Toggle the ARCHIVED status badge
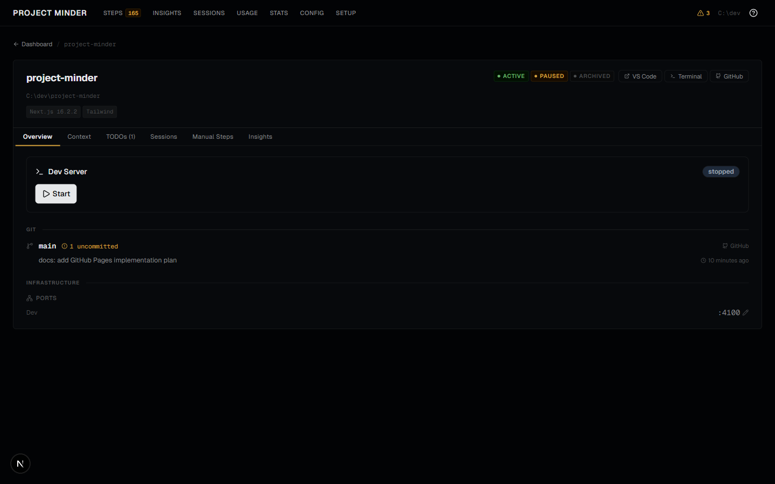The image size is (775, 484). (592, 76)
